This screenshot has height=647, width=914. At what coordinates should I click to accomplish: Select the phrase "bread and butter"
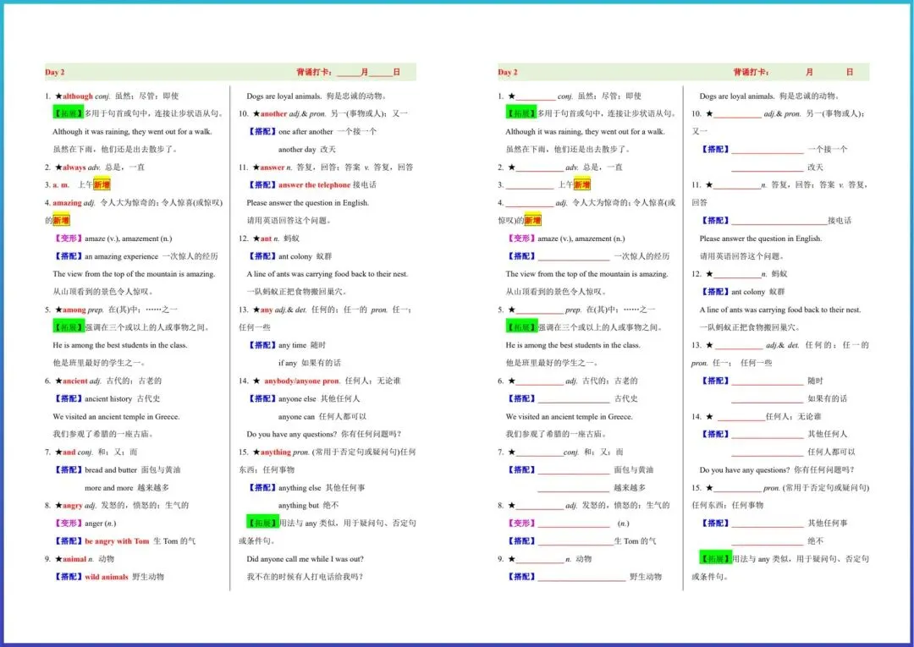(x=111, y=470)
